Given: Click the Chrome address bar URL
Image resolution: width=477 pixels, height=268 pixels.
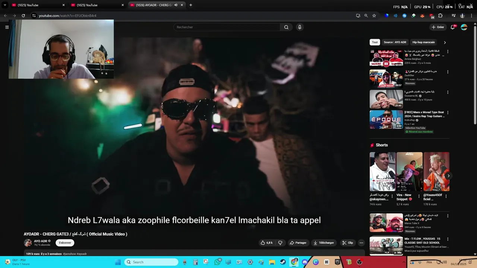Looking at the screenshot, I should [x=67, y=16].
